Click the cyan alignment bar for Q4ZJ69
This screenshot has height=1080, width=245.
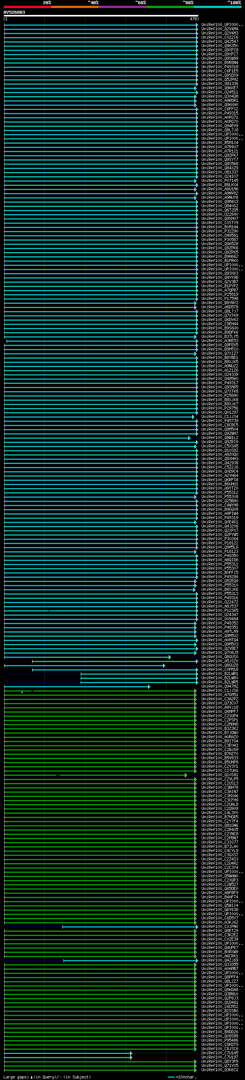point(131,960)
